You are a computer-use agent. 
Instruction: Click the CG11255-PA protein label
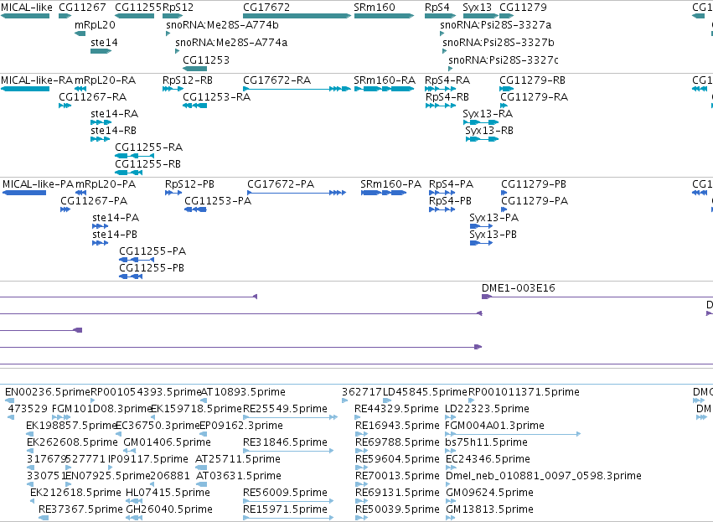pos(152,252)
